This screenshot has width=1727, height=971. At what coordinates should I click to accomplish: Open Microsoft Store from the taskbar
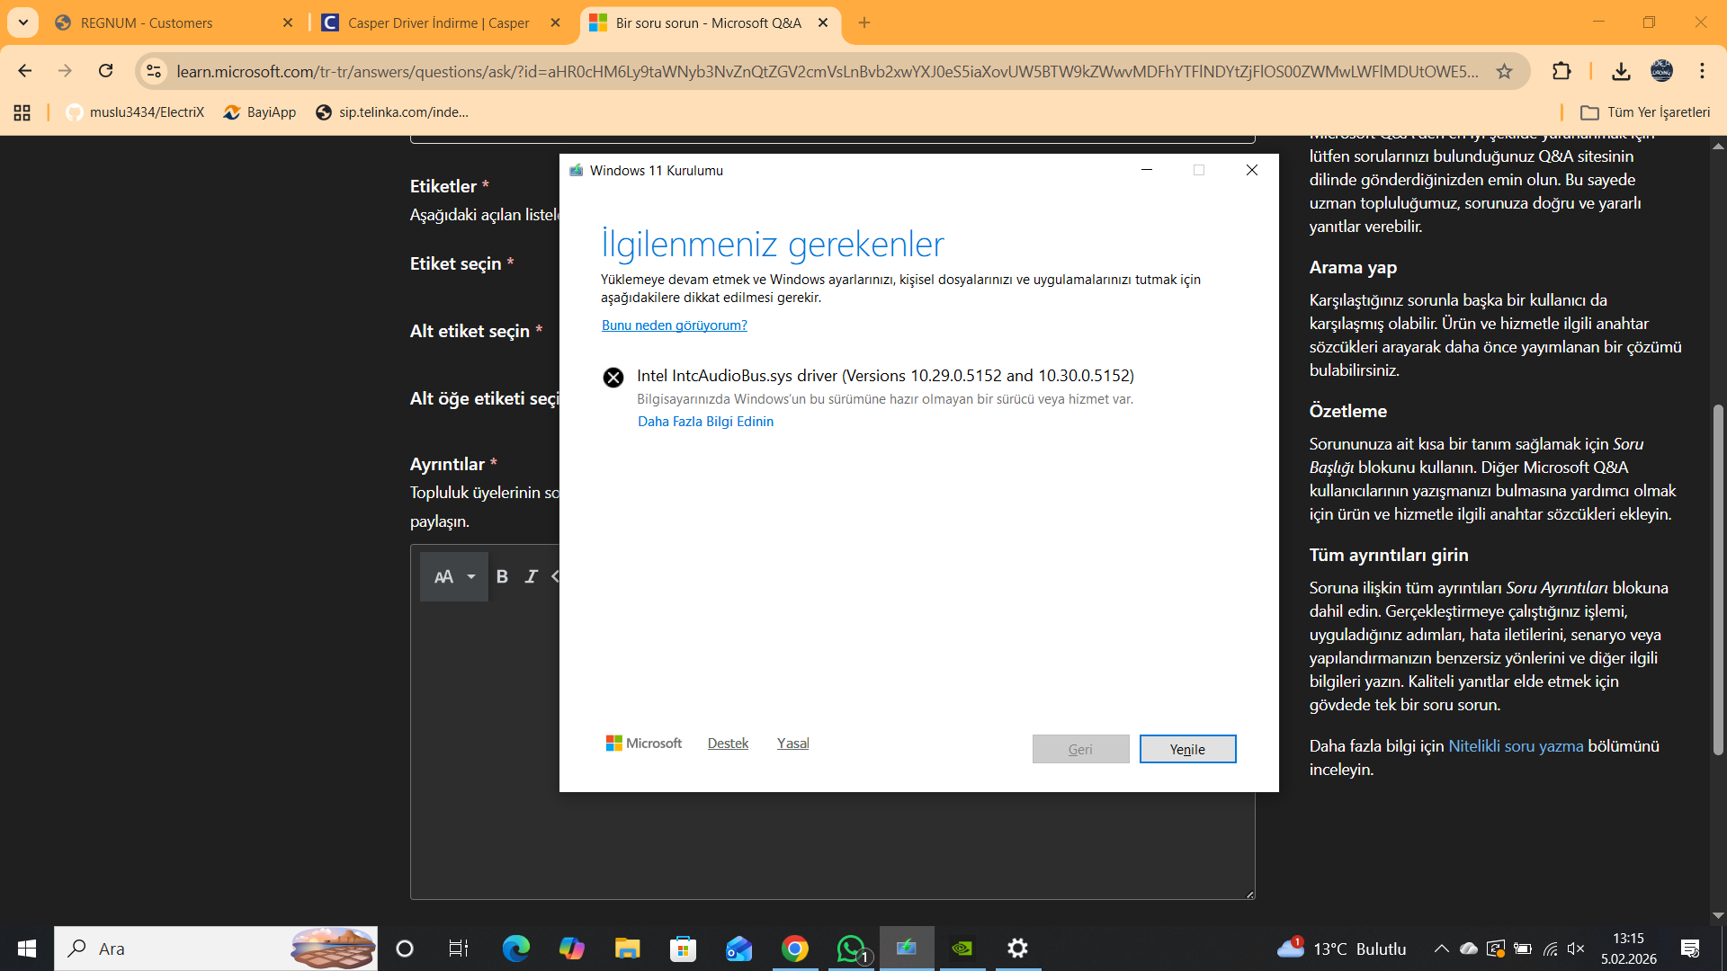683,949
